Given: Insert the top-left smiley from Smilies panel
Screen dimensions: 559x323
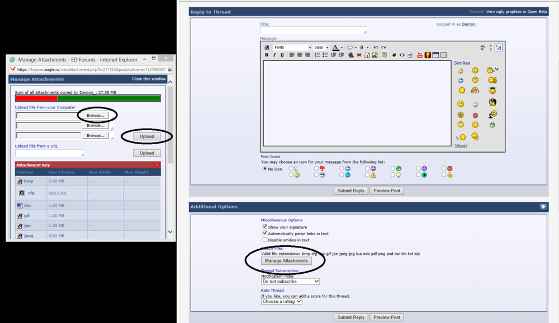Looking at the screenshot, I should pos(461,70).
